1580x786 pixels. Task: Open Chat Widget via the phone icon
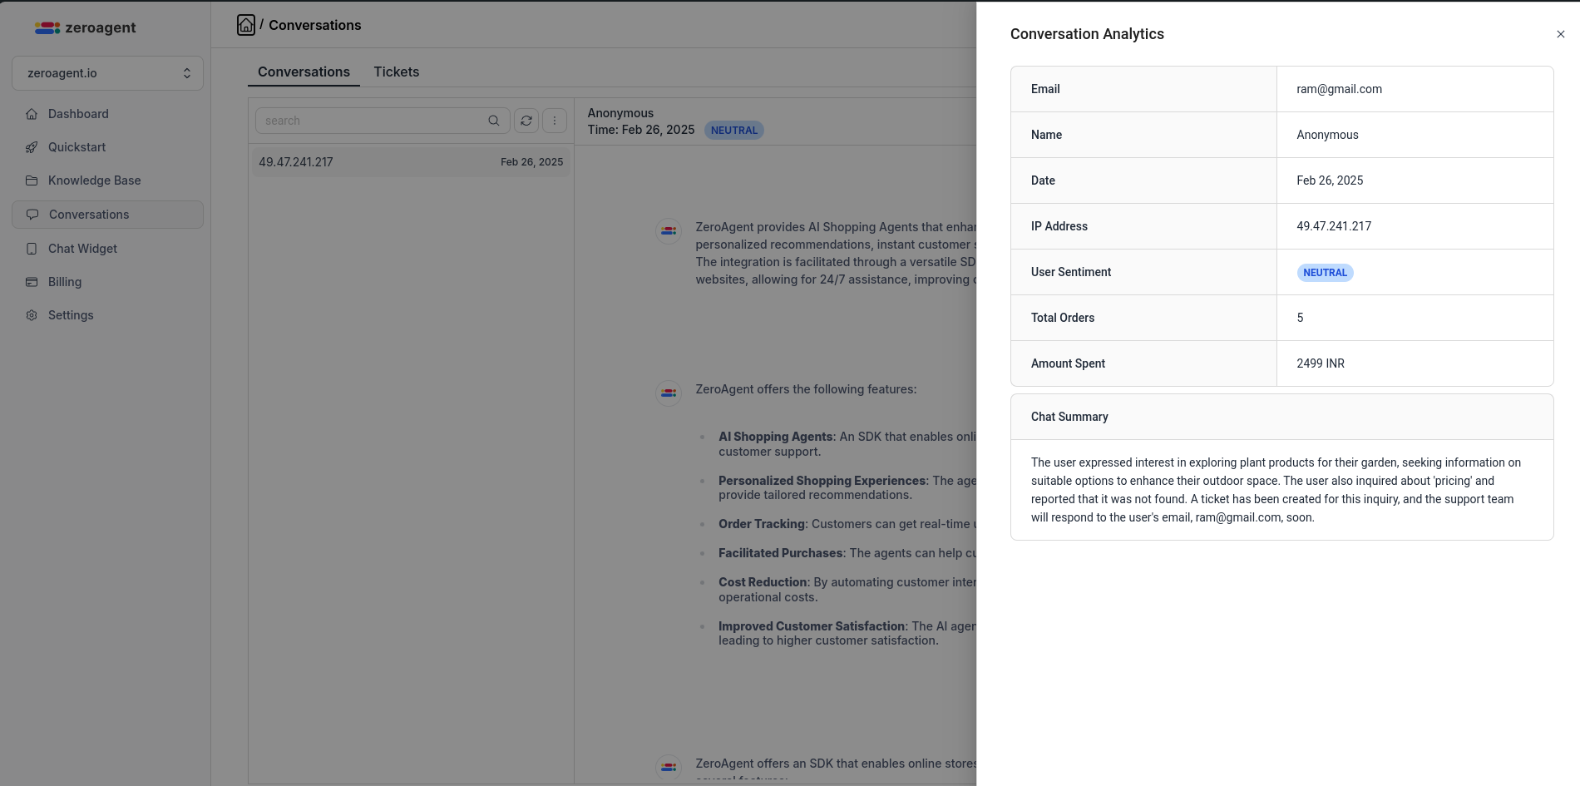click(32, 249)
